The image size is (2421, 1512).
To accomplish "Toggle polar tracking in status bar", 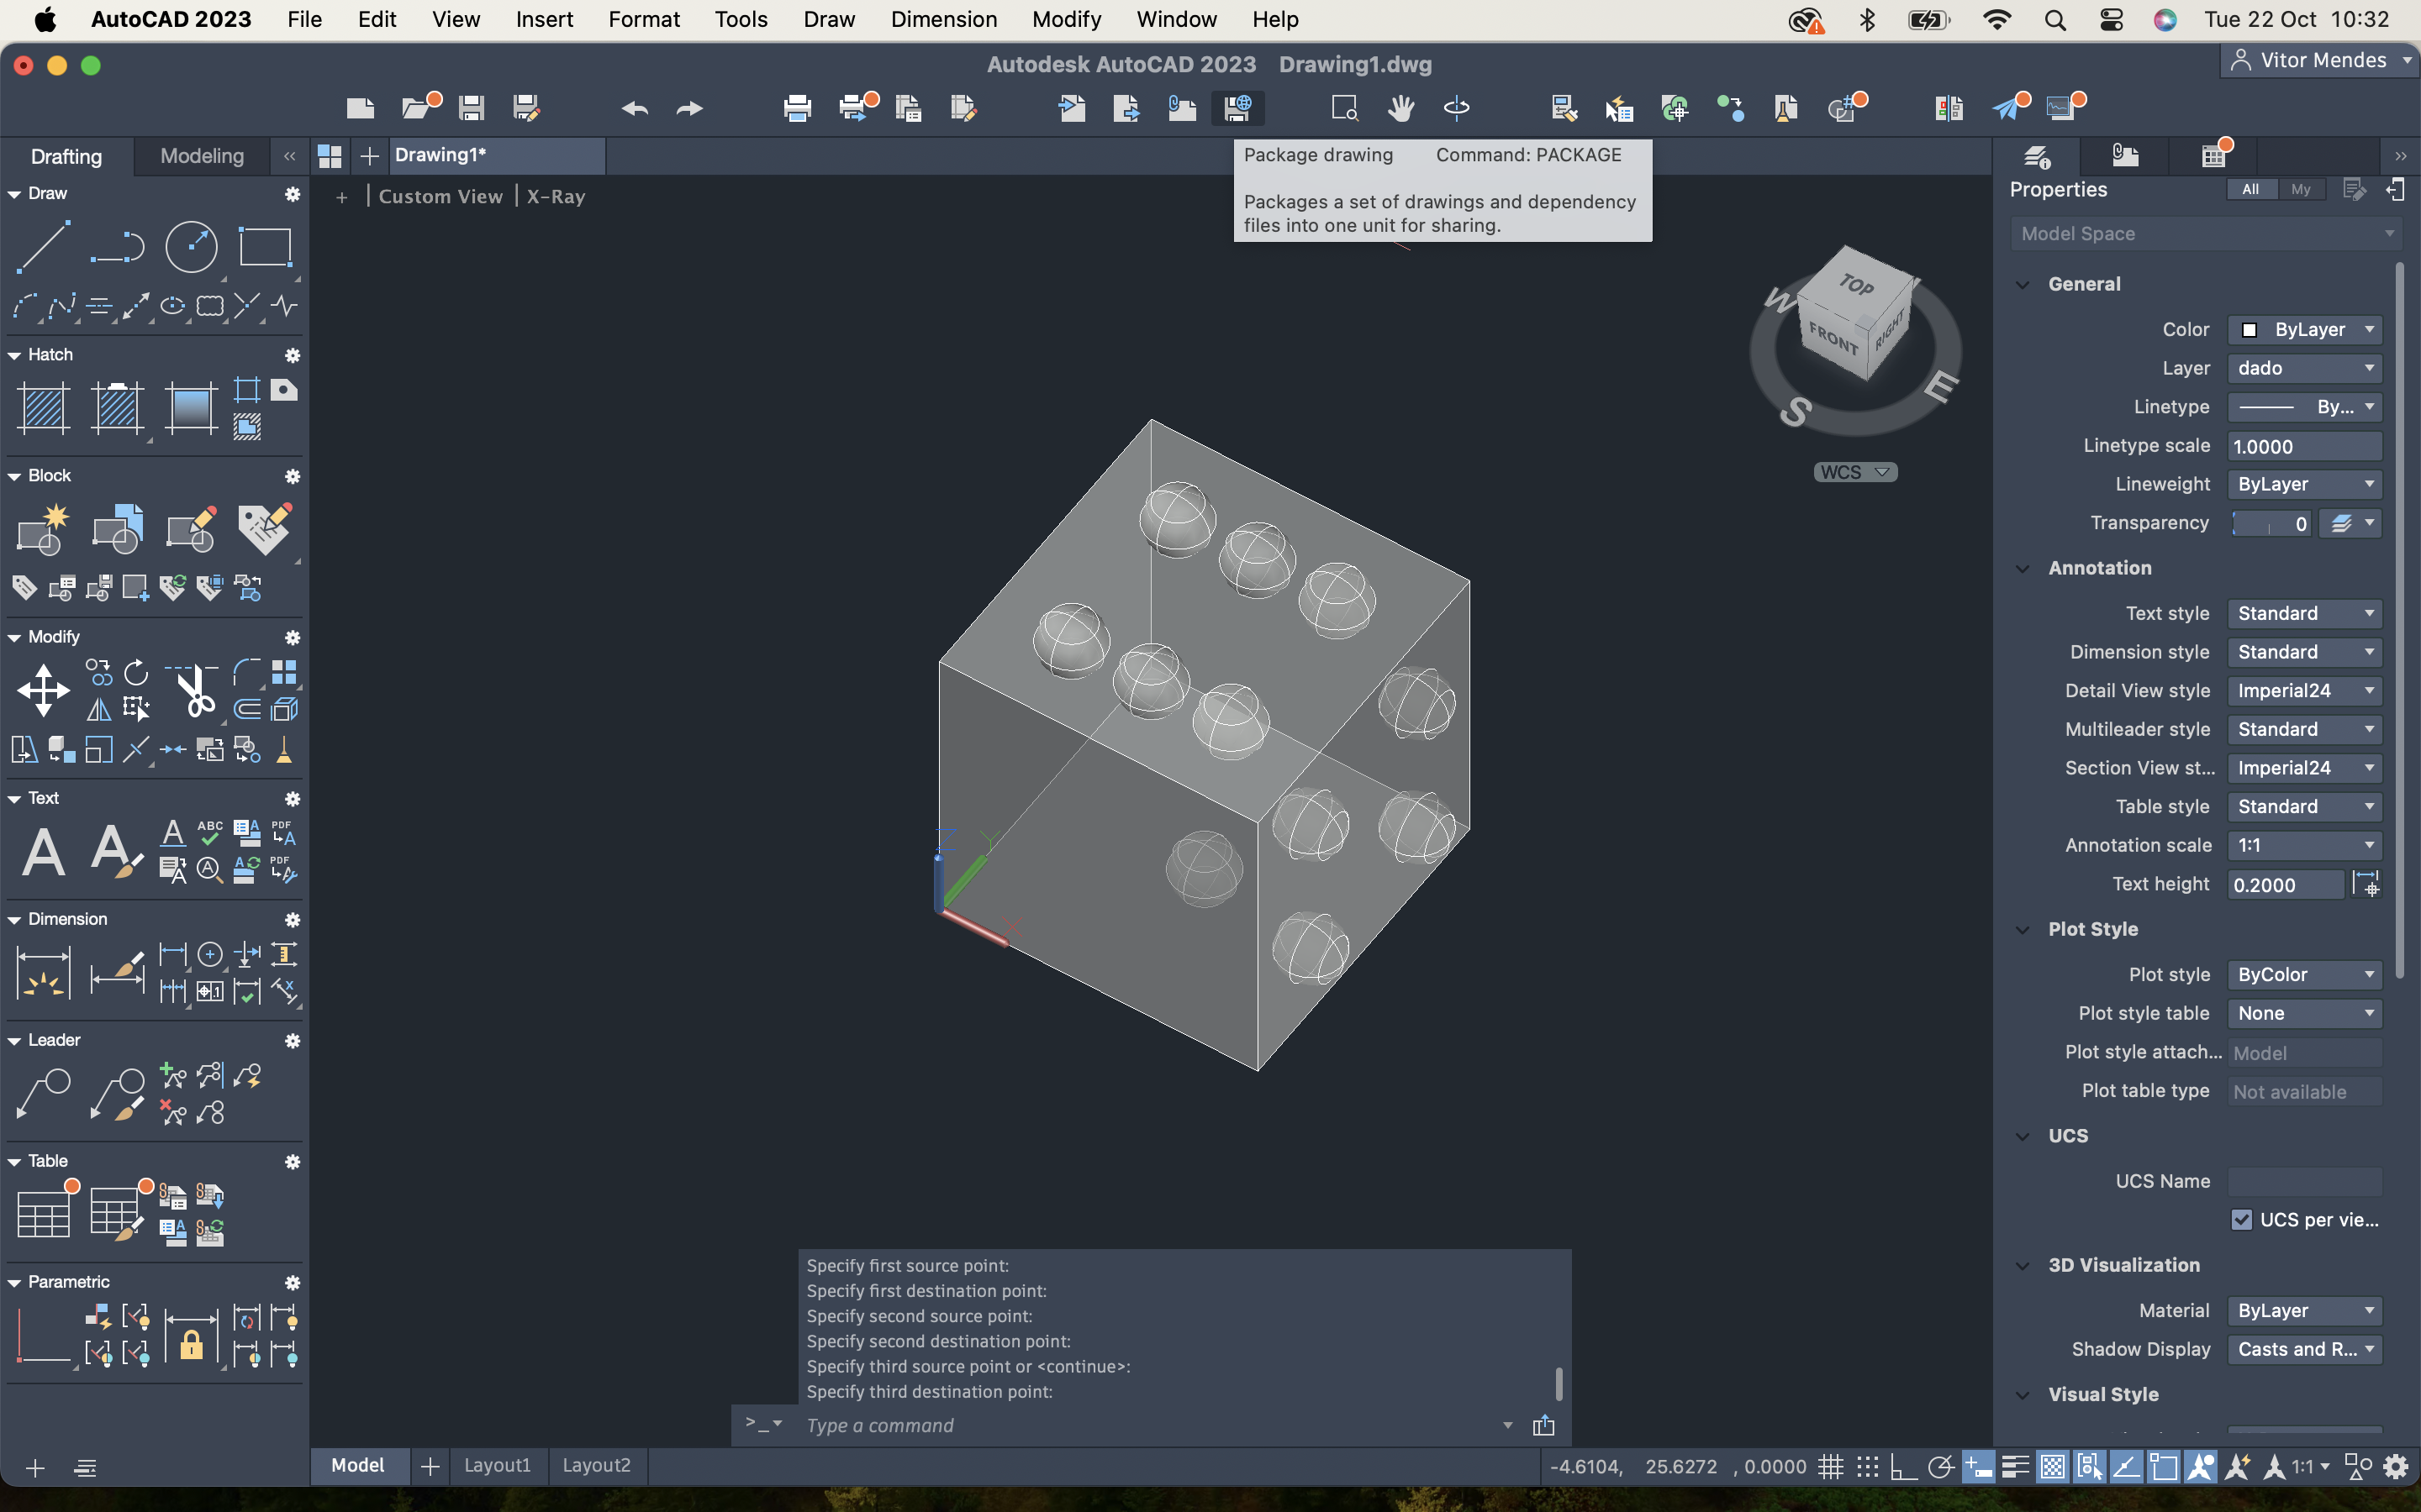I will click(1941, 1467).
